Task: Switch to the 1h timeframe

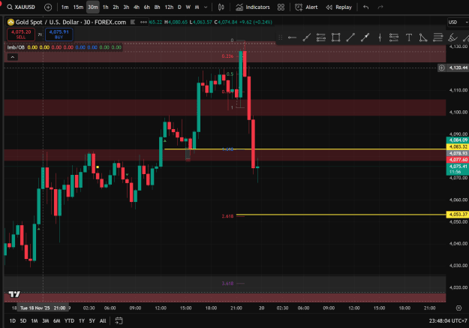Action: pyautogui.click(x=105, y=8)
